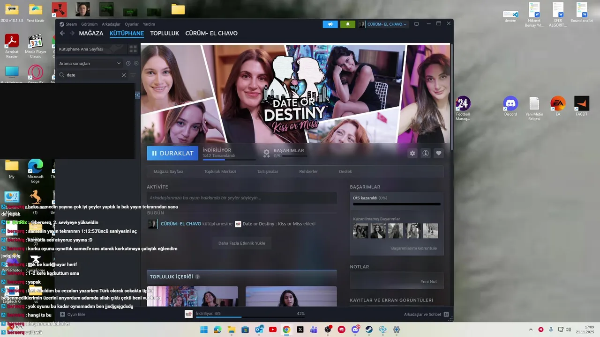This screenshot has width=600, height=337.
Task: Clear the 'date' library search text
Action: click(124, 75)
